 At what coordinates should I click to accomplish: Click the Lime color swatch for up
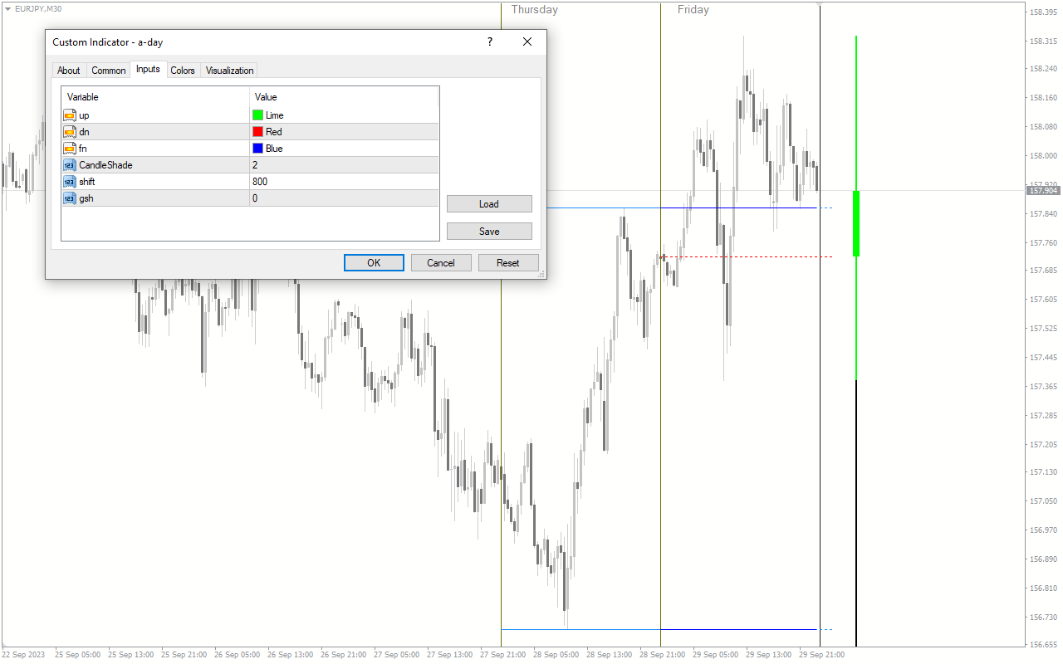pos(257,115)
